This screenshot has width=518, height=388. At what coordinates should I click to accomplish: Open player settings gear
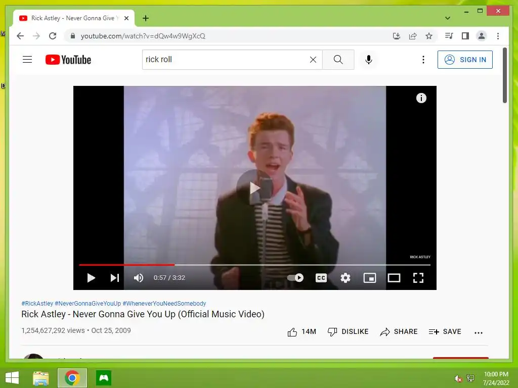coord(345,278)
